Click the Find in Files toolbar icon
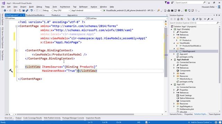Screen dimensions: 222x124 (x=159, y=10)
